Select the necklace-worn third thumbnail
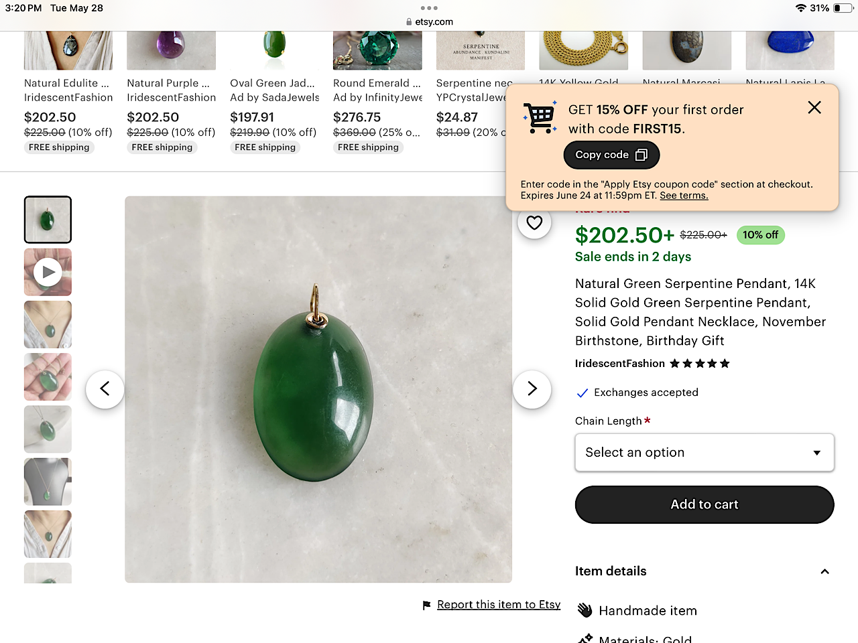The width and height of the screenshot is (858, 643). click(48, 325)
